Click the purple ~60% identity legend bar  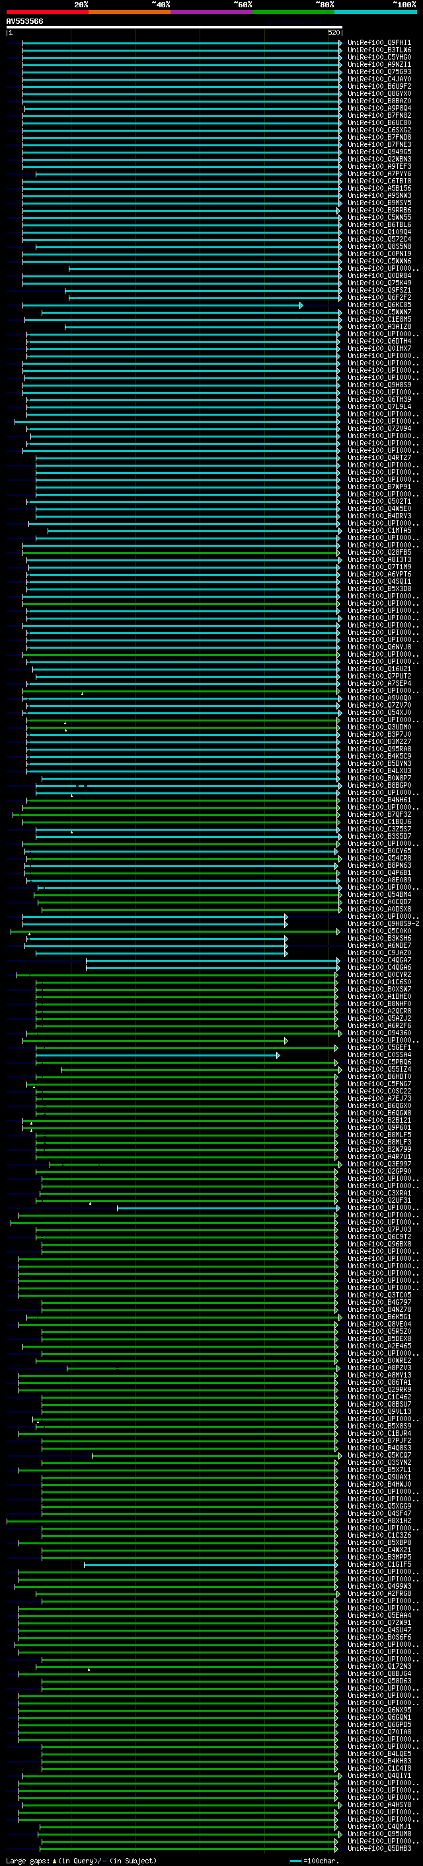coord(212,12)
